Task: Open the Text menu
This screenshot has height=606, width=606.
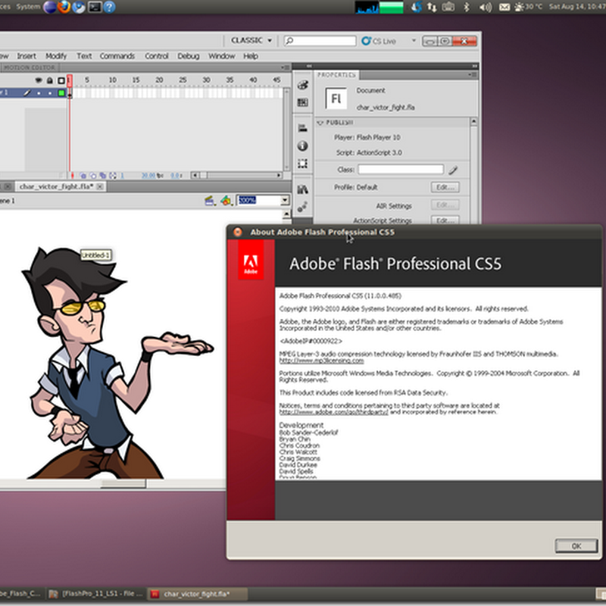Action: [84, 56]
